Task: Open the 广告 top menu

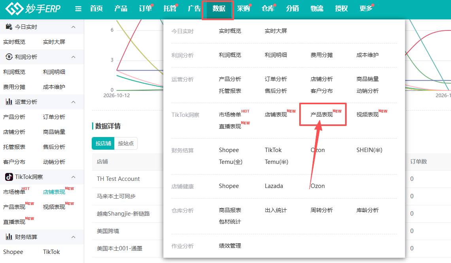Action: 194,9
